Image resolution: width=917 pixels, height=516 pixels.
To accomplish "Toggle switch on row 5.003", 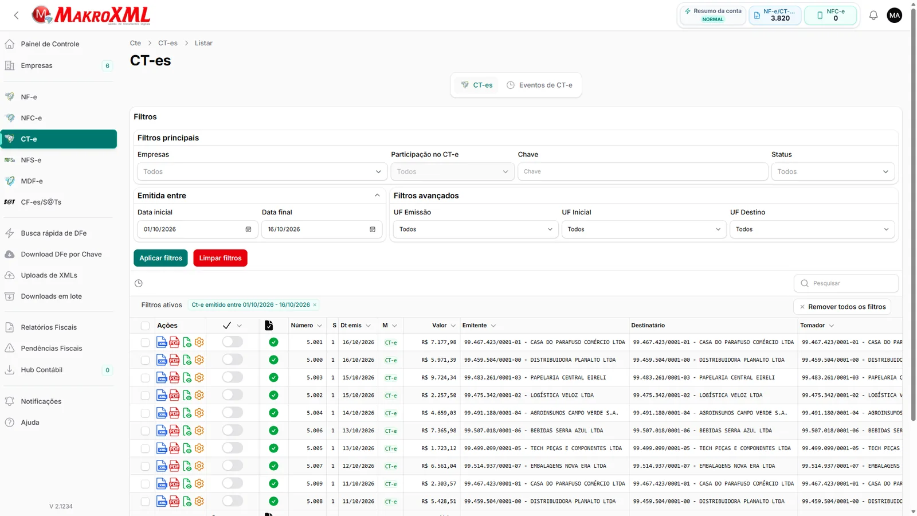I will coord(233,377).
